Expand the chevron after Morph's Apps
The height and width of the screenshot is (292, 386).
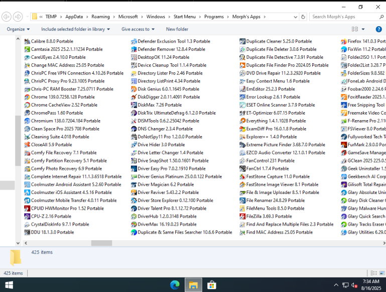click(x=265, y=17)
